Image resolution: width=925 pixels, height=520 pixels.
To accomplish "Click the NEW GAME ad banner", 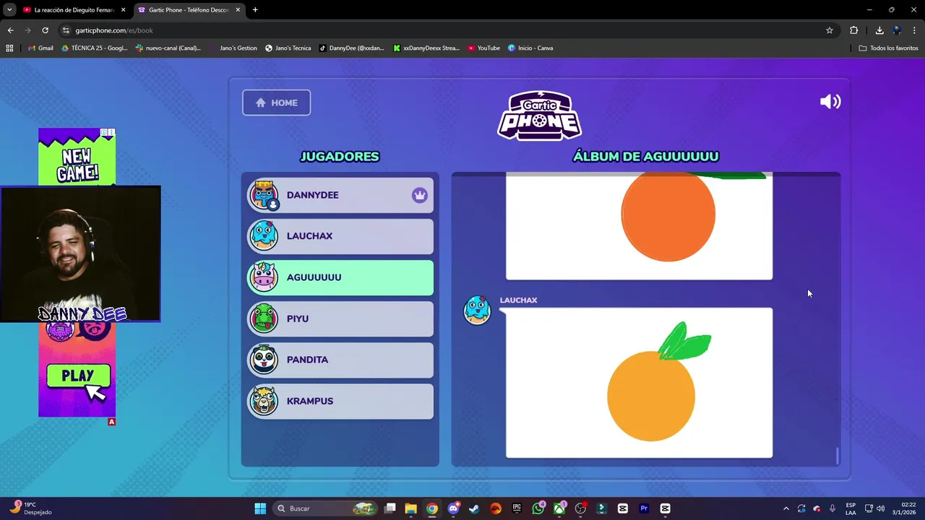I will click(77, 157).
